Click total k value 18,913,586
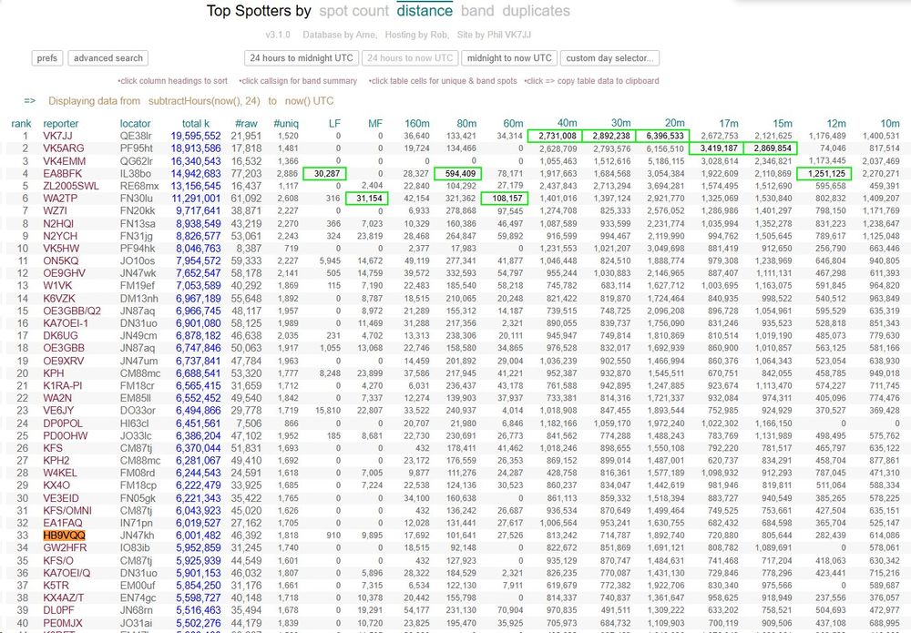This screenshot has width=911, height=633. (x=196, y=148)
